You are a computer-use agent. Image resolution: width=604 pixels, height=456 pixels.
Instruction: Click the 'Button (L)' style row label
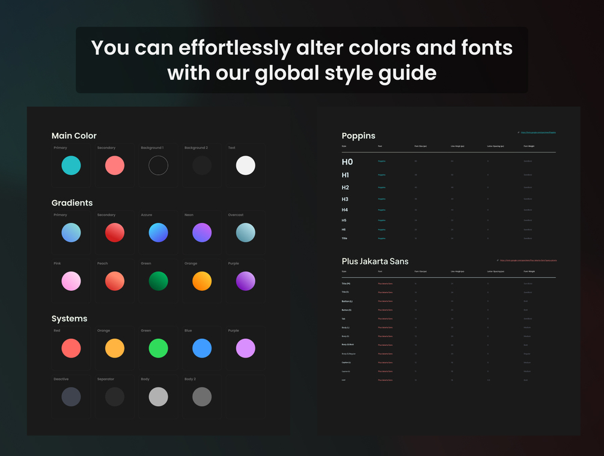[x=347, y=301]
